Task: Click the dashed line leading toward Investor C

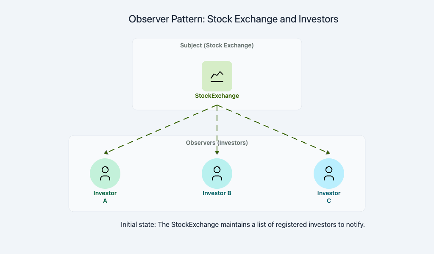Action: pyautogui.click(x=273, y=129)
